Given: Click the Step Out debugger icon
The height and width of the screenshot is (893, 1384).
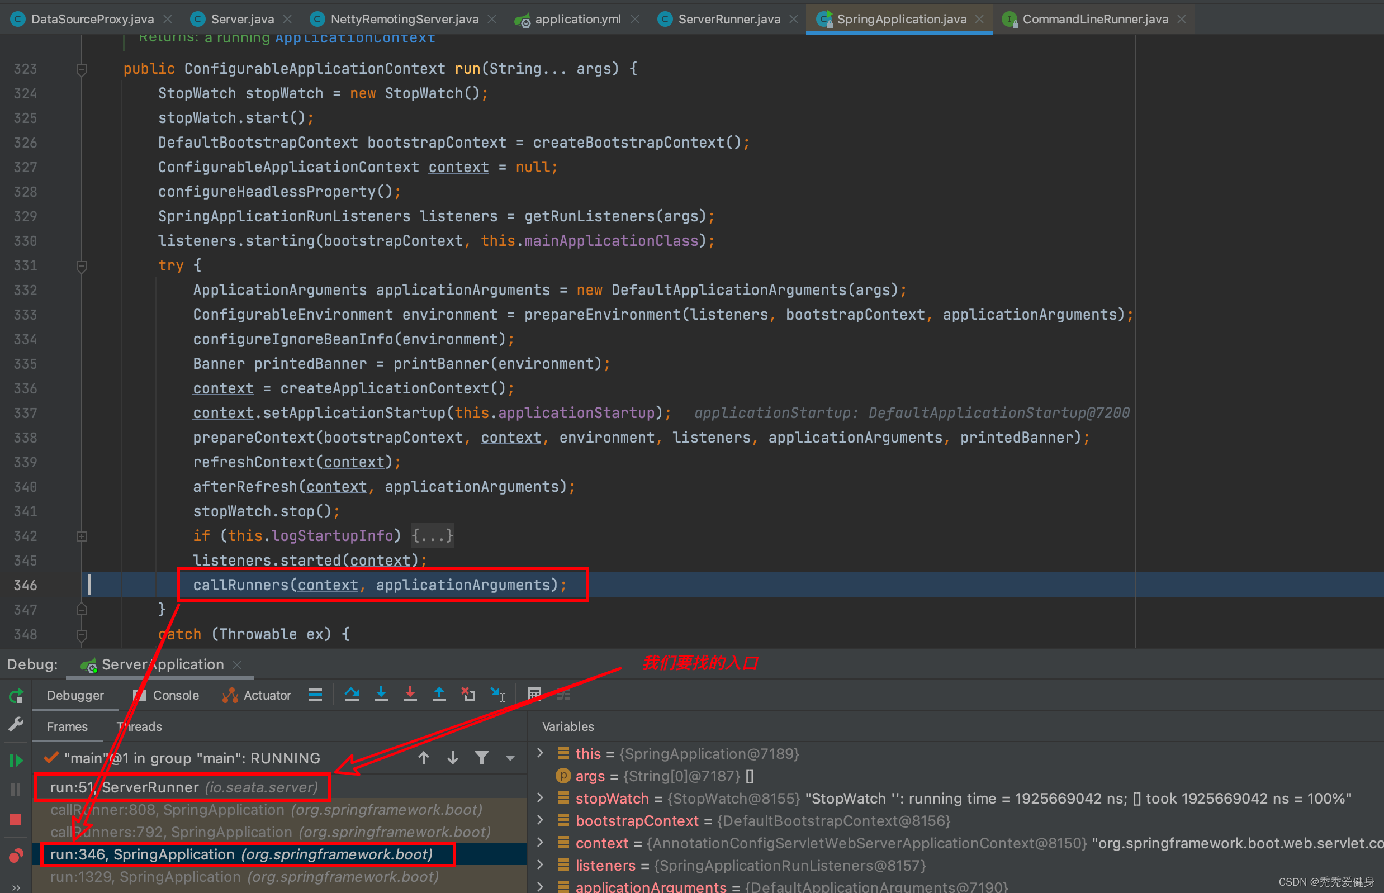Looking at the screenshot, I should pos(439,694).
